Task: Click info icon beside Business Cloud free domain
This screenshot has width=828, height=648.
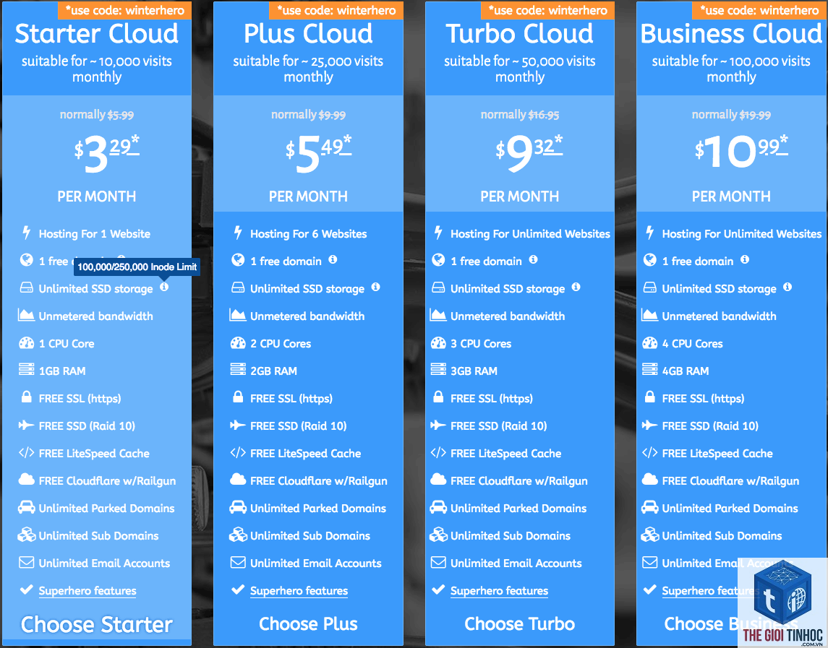Action: (x=745, y=259)
